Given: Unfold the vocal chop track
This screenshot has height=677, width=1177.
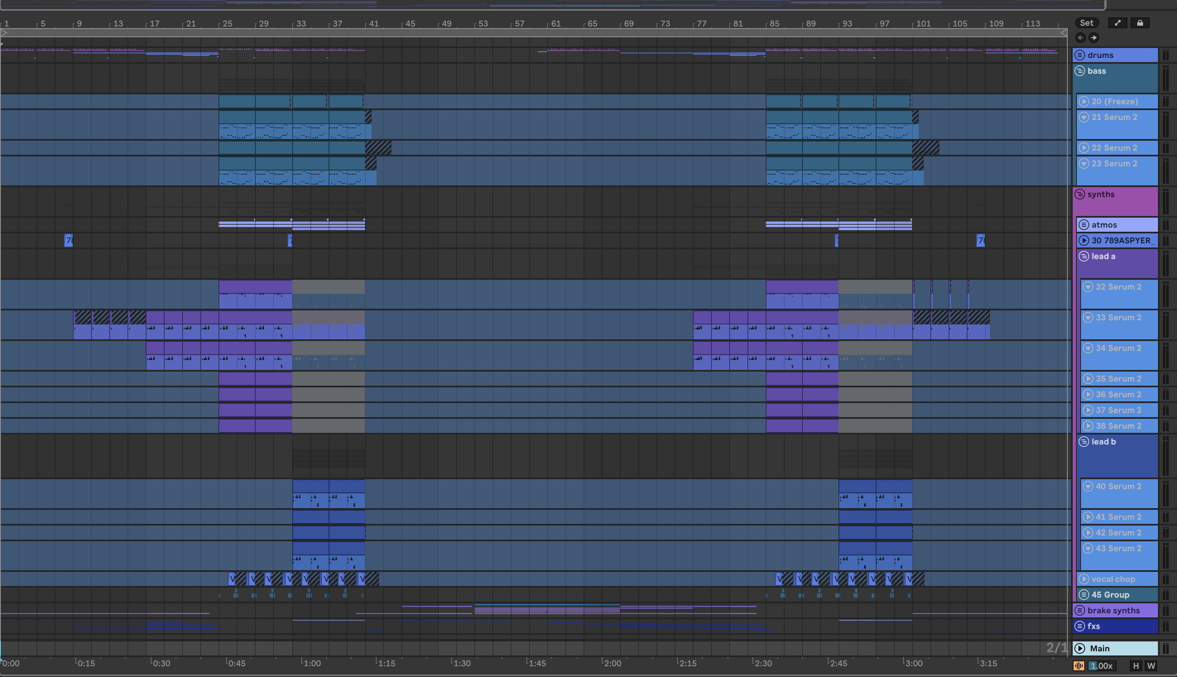Looking at the screenshot, I should [1084, 579].
